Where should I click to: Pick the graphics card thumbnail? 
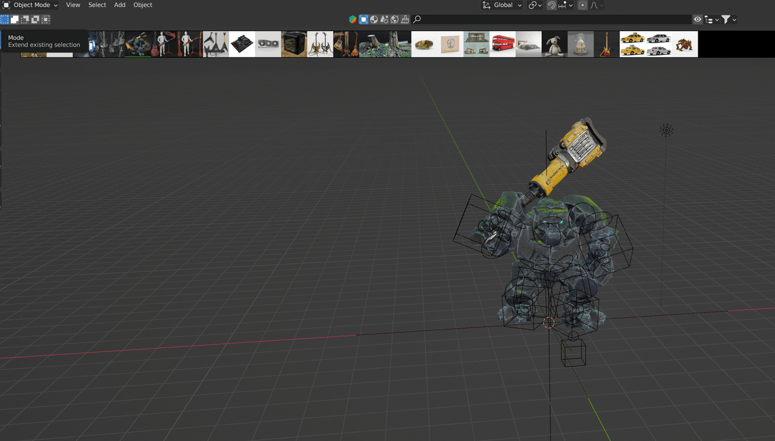pyautogui.click(x=268, y=44)
